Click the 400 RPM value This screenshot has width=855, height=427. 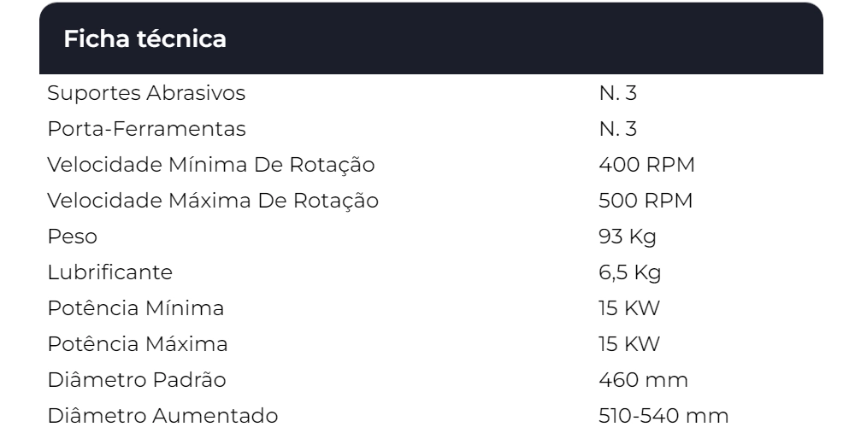pyautogui.click(x=646, y=164)
